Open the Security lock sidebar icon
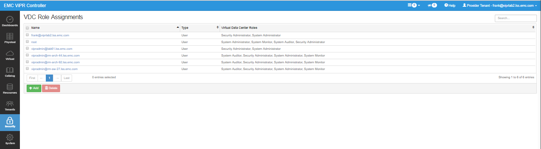This screenshot has width=541, height=149. coord(10,122)
